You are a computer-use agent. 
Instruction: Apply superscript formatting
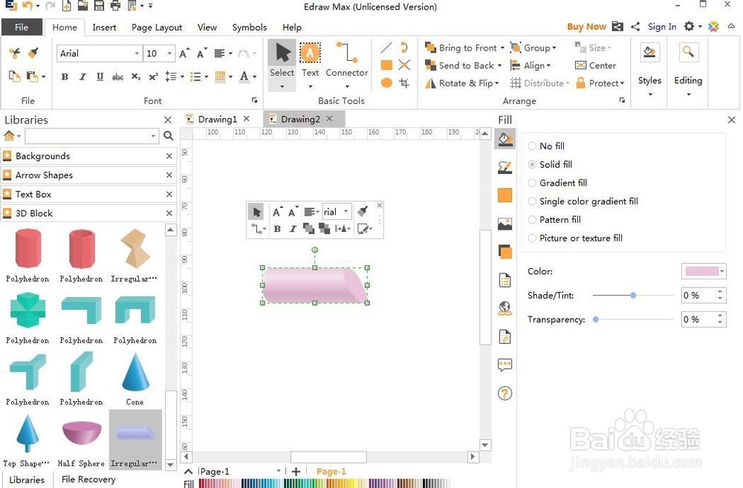point(153,77)
